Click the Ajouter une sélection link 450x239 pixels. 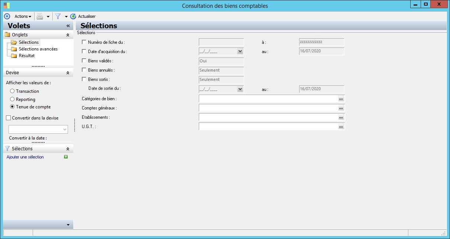[25, 157]
